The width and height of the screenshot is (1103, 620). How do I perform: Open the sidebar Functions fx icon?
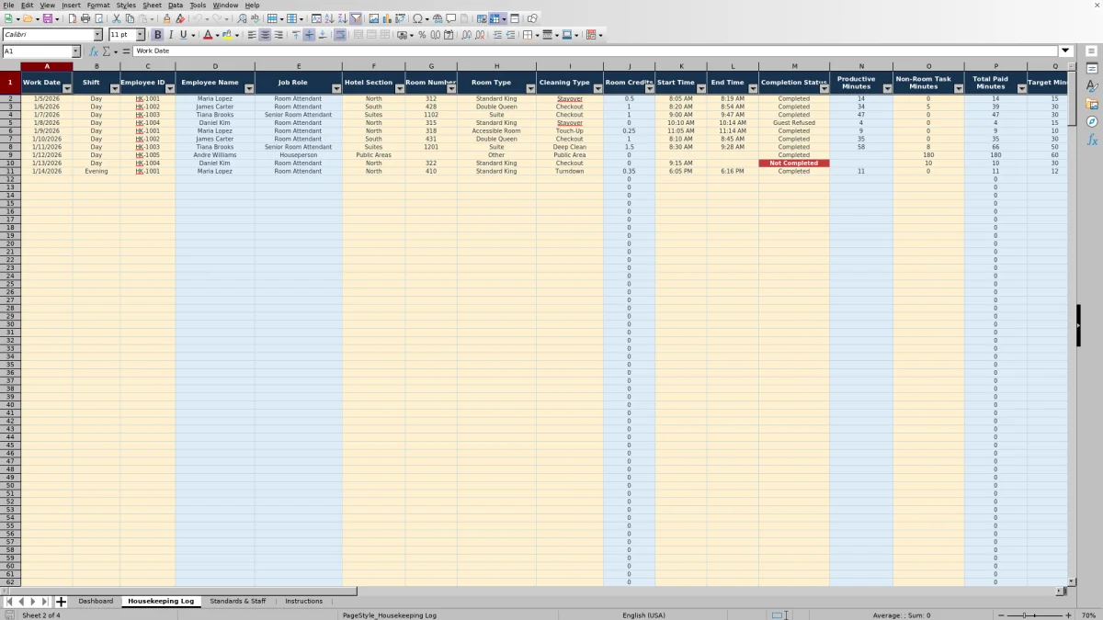1092,140
